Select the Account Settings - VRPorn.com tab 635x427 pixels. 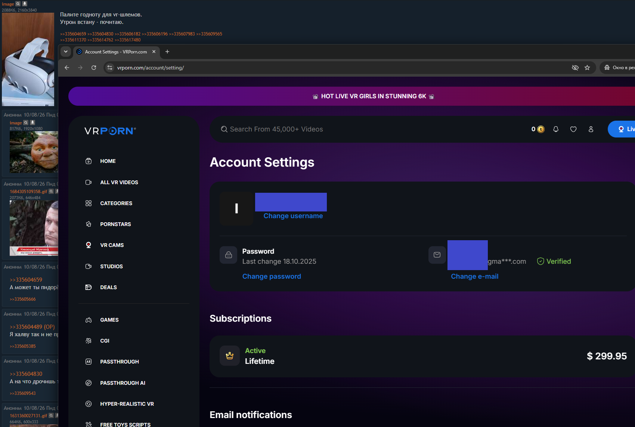click(x=117, y=52)
